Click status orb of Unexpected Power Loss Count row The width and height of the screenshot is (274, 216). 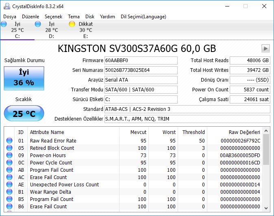[9, 185]
